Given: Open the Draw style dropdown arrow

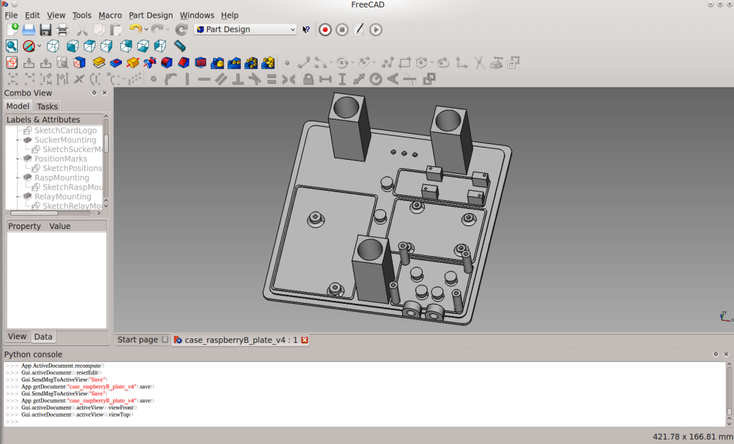Looking at the screenshot, I should pos(40,46).
